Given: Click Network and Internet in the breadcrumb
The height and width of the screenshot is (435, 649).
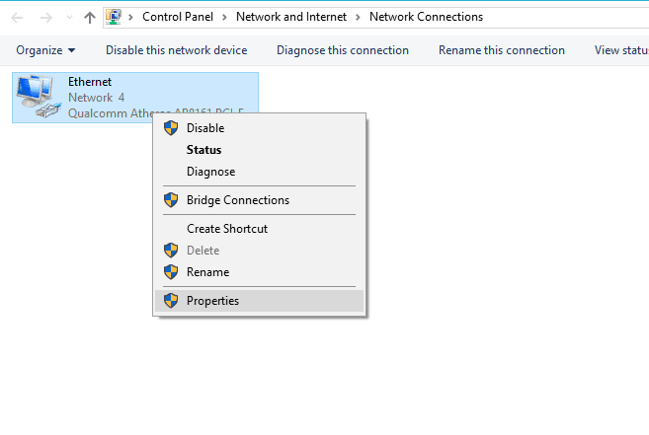Looking at the screenshot, I should (x=291, y=17).
